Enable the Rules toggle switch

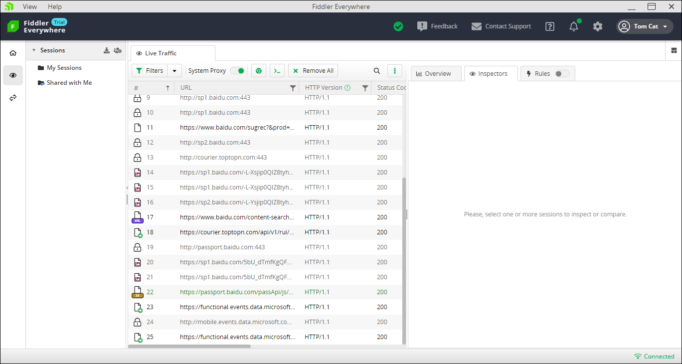pyautogui.click(x=562, y=74)
